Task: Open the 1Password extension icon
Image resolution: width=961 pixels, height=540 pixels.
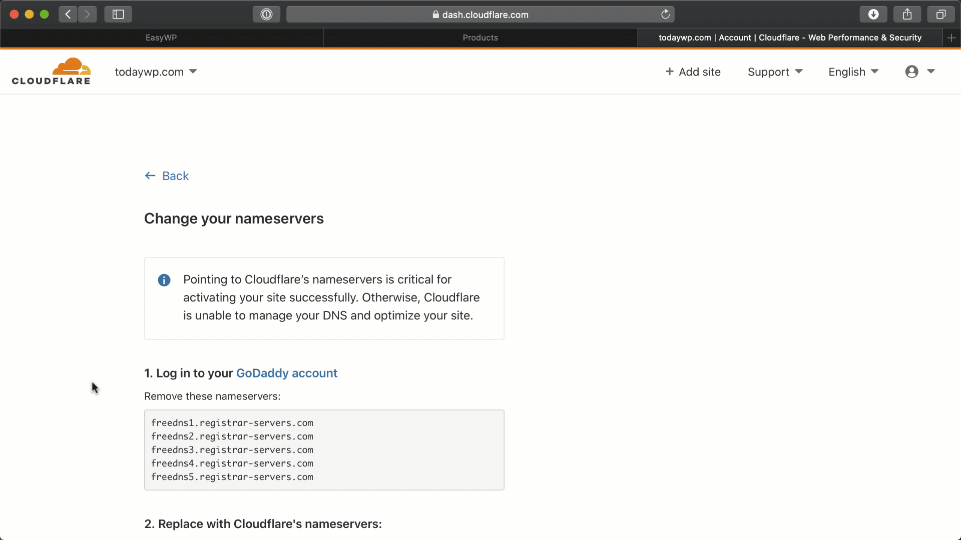Action: point(266,14)
